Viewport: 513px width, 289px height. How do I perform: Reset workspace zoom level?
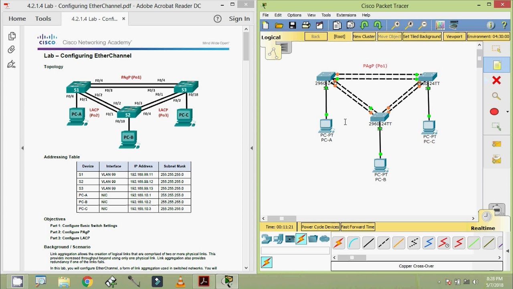tap(409, 25)
